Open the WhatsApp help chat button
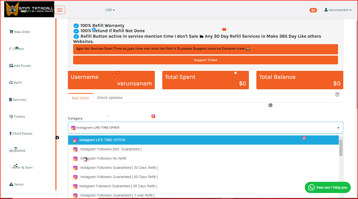358x199 pixels. (x=328, y=187)
